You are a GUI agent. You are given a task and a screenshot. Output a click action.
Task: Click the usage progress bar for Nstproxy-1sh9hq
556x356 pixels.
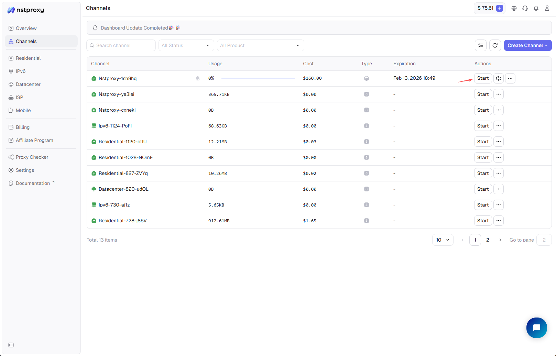pos(258,78)
